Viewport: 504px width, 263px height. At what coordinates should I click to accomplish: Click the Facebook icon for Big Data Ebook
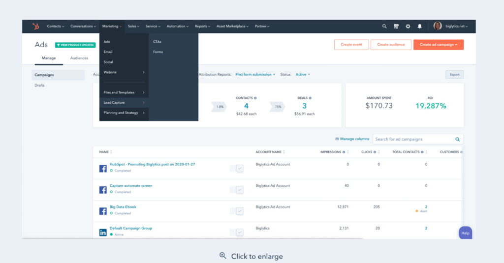[x=103, y=211]
